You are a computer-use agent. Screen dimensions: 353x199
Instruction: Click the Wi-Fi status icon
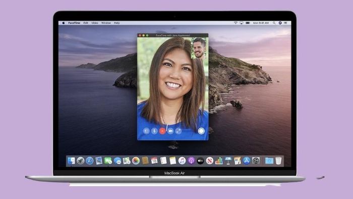[236, 23]
